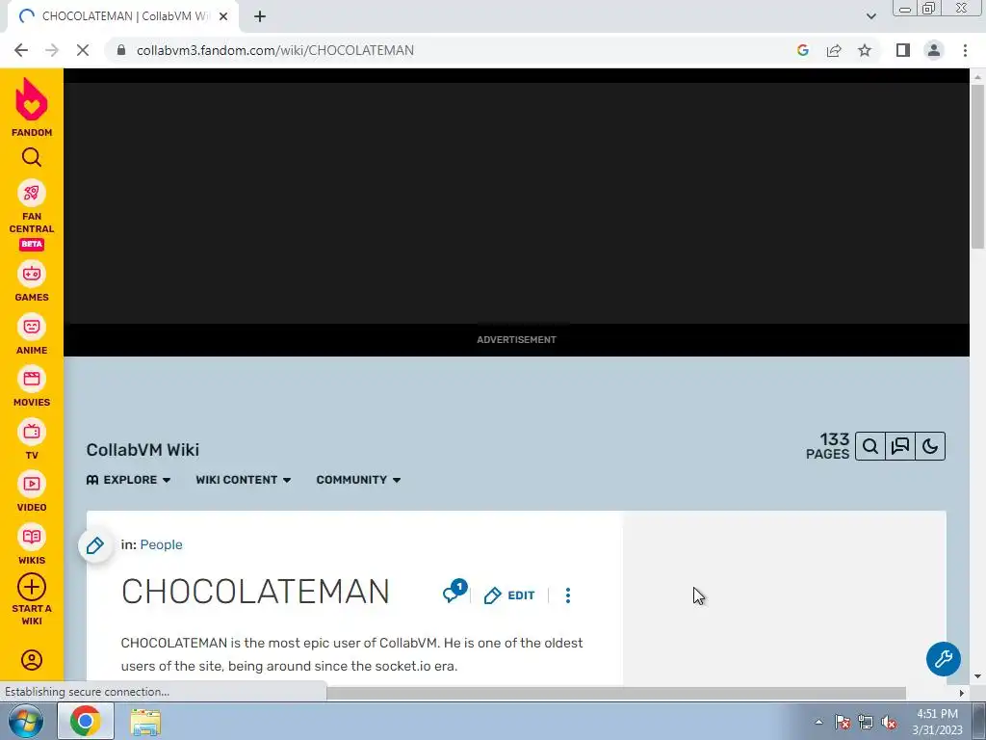Open the tab search chevron
The image size is (986, 740).
(870, 16)
